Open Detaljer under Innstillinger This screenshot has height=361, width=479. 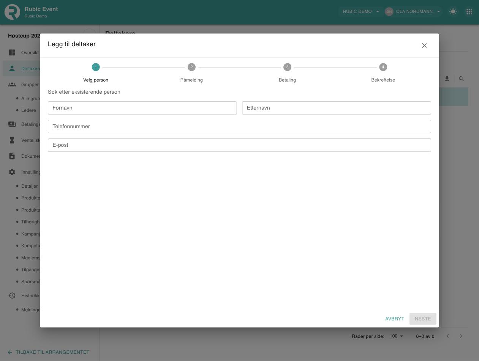tap(29, 186)
